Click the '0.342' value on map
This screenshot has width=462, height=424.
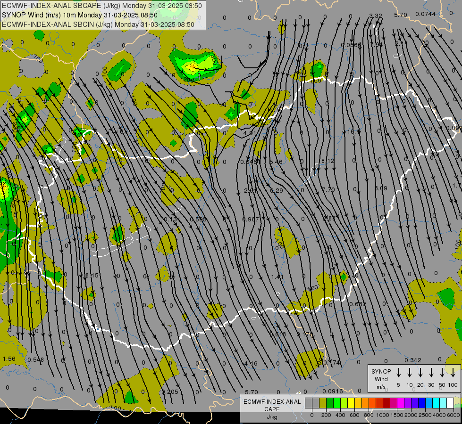click(413, 360)
